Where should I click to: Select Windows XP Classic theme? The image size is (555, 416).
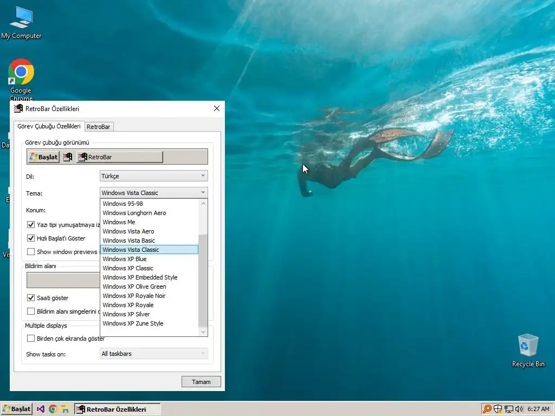pyautogui.click(x=149, y=268)
